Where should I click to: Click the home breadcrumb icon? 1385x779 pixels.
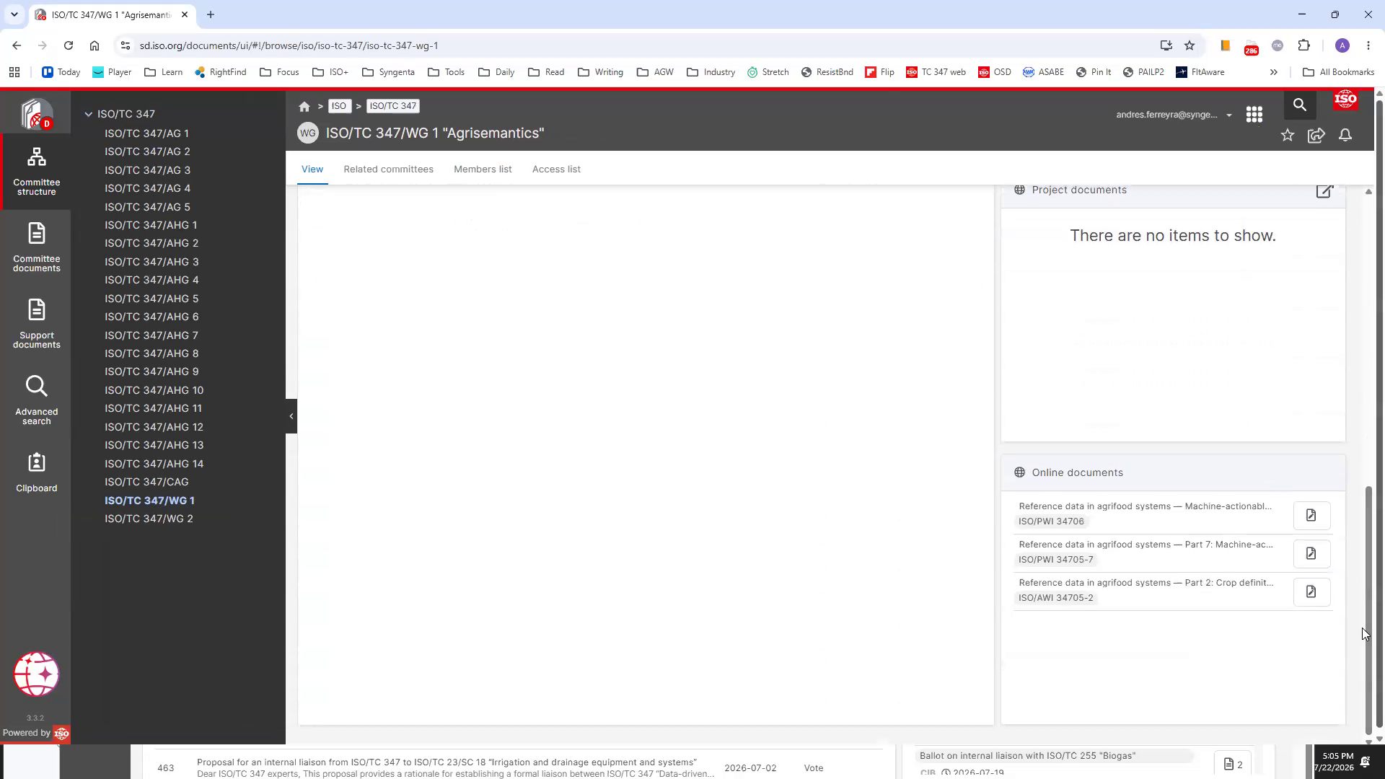[x=304, y=107]
